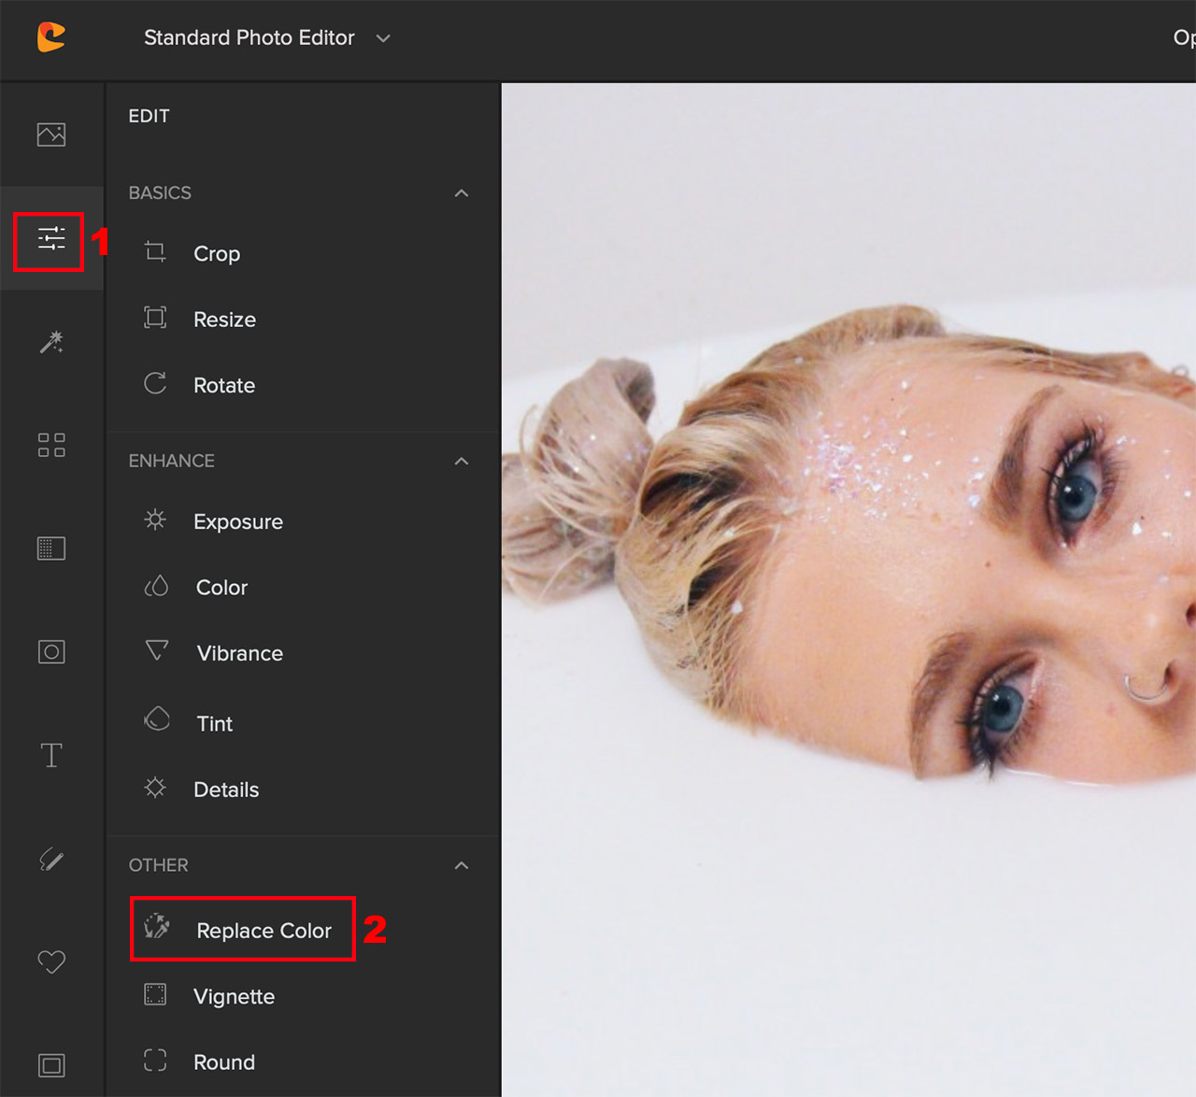Open the frames icon at sidebar bottom

pyautogui.click(x=51, y=1065)
